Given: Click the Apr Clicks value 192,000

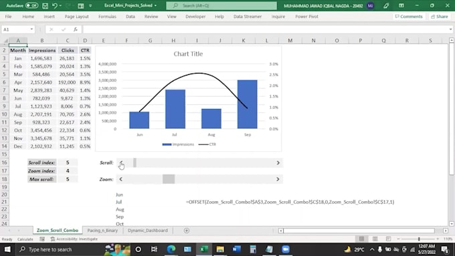Looking at the screenshot, I should point(67,82).
